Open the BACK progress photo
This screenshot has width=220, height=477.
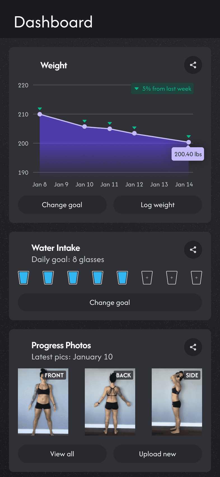tap(110, 402)
